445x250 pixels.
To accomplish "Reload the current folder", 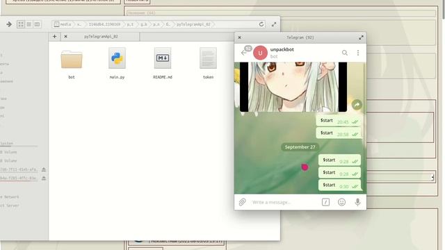I will coord(261,24).
